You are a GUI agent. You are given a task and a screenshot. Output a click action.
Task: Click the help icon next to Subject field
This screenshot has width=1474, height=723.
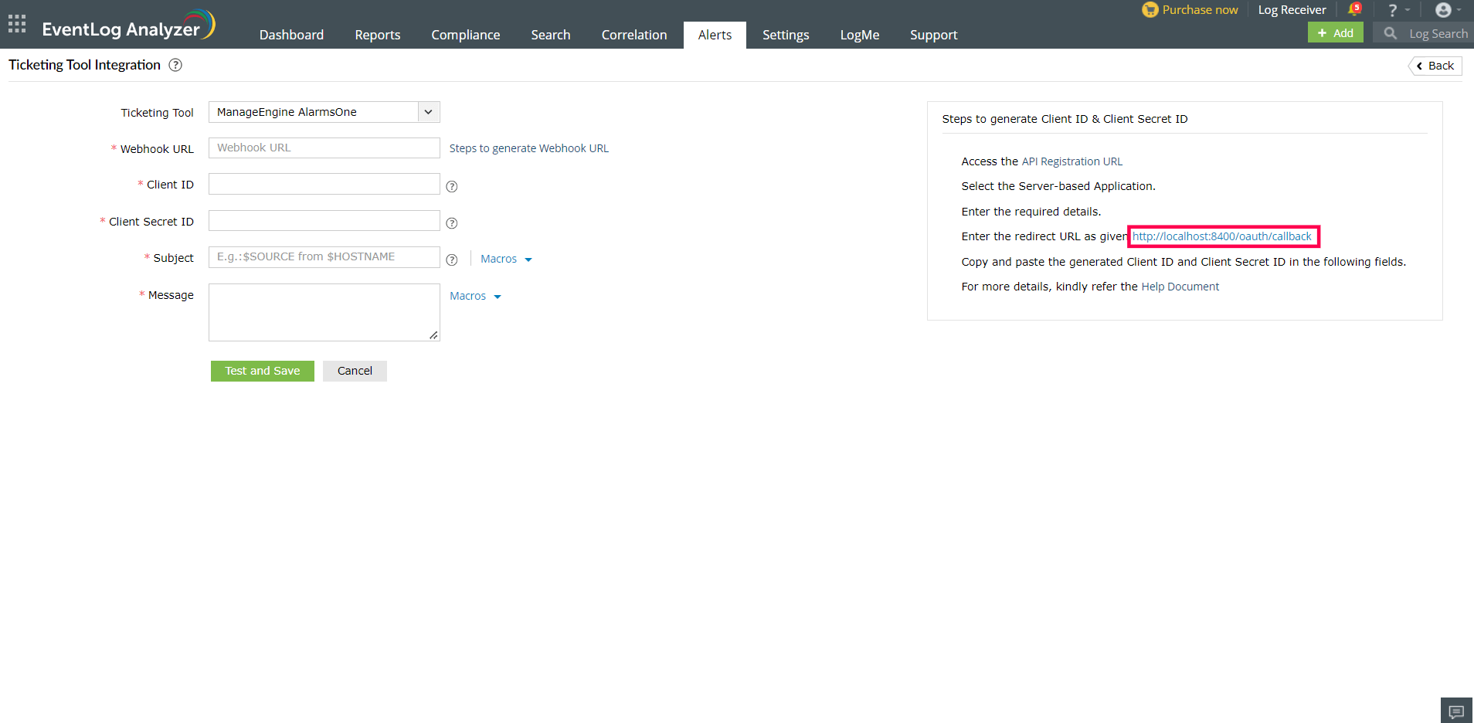(x=452, y=260)
